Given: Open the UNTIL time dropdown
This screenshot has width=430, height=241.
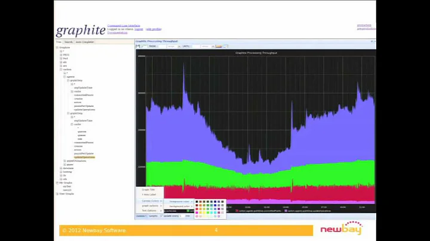Looking at the screenshot, I should point(213,47).
